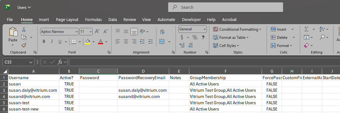Click Increase Decimal icon
The height and width of the screenshot is (113, 340).
[182, 45]
